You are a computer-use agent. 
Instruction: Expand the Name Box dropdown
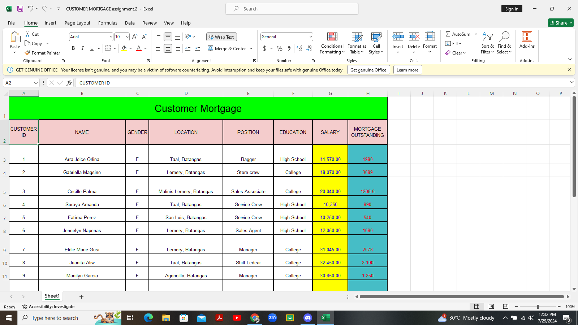(35, 83)
